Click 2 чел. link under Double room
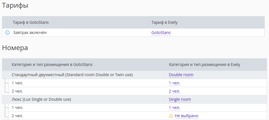The height and width of the screenshot is (120, 269). point(174,91)
